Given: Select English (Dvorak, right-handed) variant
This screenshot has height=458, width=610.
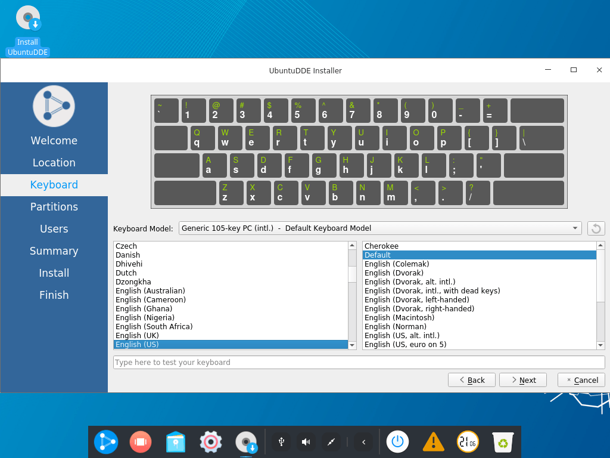Looking at the screenshot, I should pos(480,309).
